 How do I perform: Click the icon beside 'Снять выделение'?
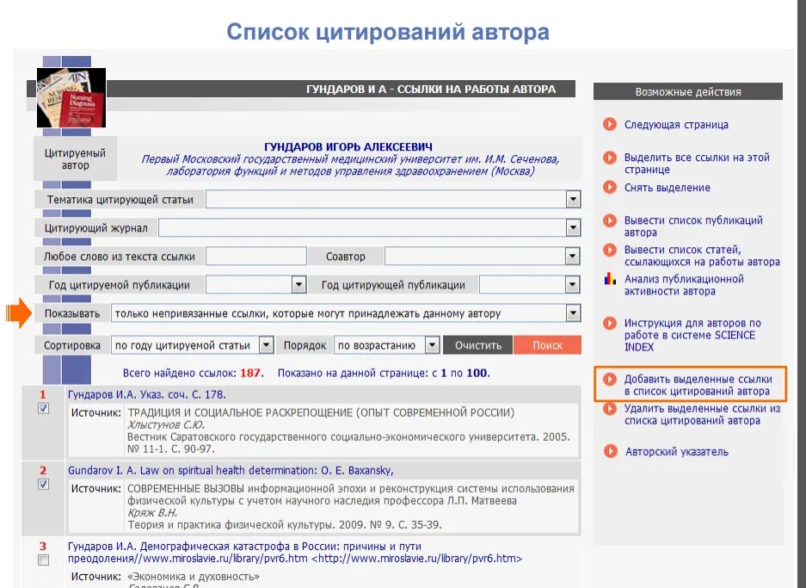click(610, 188)
